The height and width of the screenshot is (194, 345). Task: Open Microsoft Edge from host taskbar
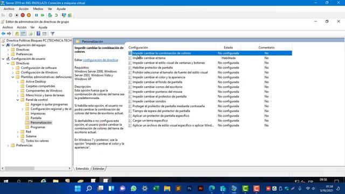(212, 189)
